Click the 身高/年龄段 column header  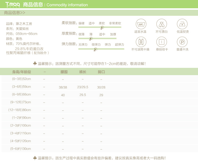(22, 72)
